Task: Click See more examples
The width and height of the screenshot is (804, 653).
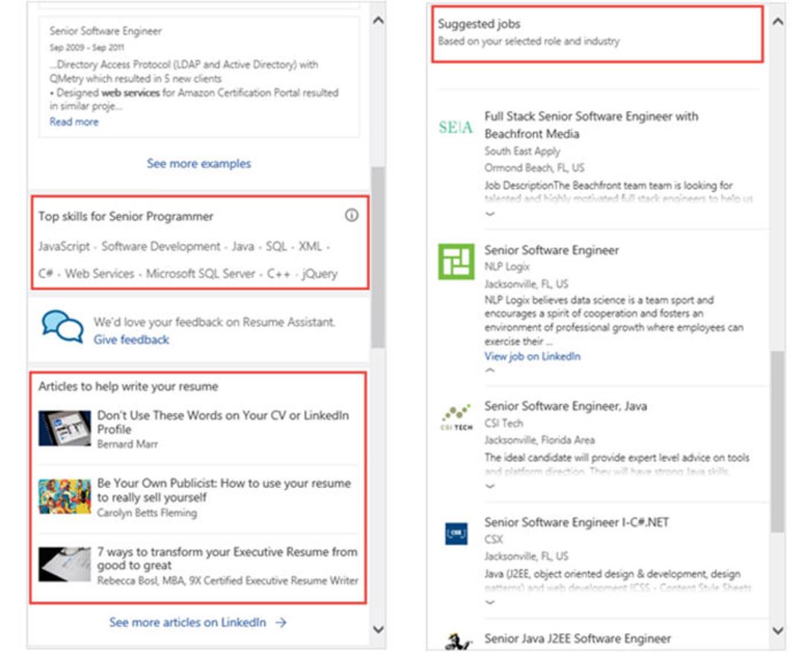Action: pos(199,164)
